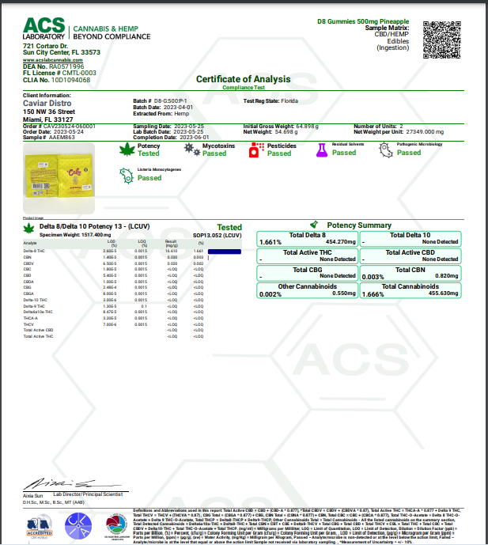Select the Total Active THC summary box
Image resolution: width=488 pixels, height=545 pixels.
pyautogui.click(x=307, y=255)
